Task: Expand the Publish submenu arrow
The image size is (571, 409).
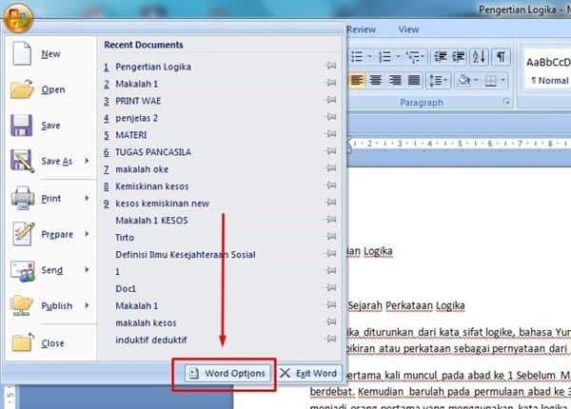Action: pyautogui.click(x=87, y=305)
